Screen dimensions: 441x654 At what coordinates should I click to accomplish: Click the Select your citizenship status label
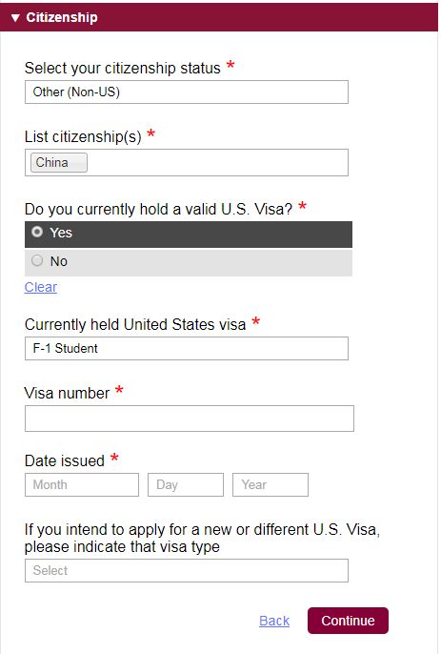point(122,68)
